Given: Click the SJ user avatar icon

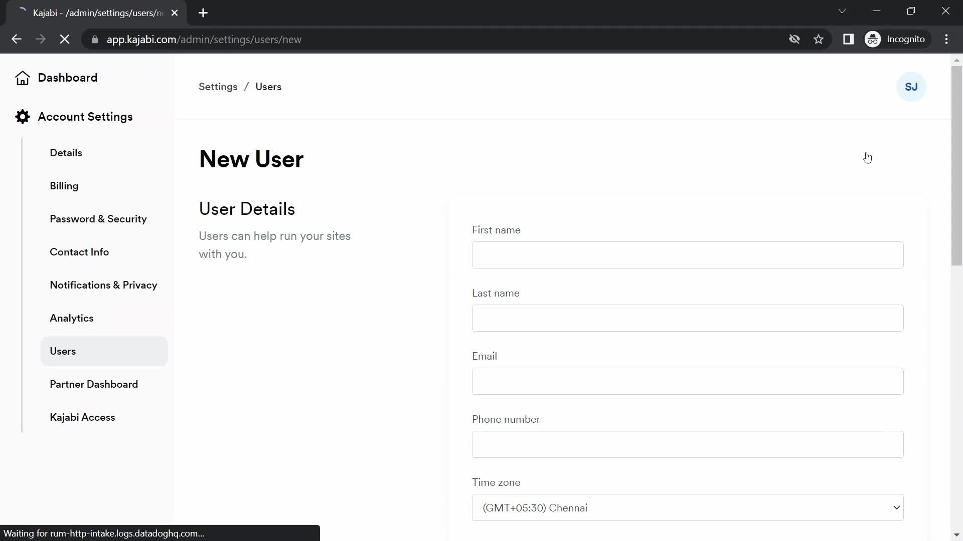Looking at the screenshot, I should point(911,87).
